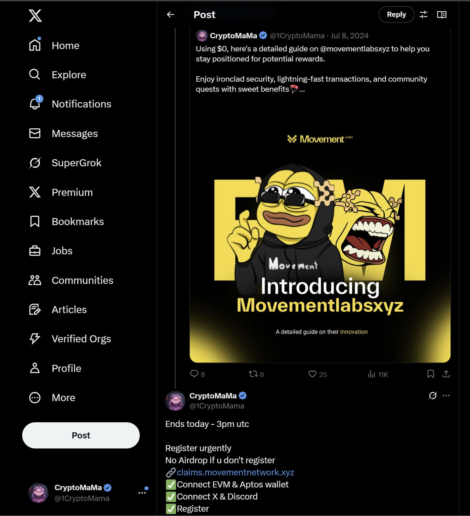Expand account switcher dots beside profile
This screenshot has width=470, height=516.
(142, 493)
